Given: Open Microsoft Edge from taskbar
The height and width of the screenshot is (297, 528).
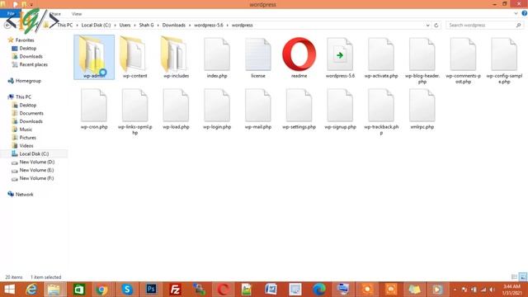Looking at the screenshot, I should point(319,290).
